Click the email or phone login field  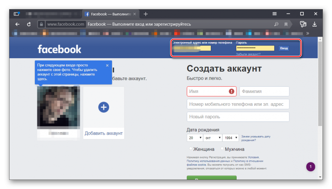coord(192,48)
